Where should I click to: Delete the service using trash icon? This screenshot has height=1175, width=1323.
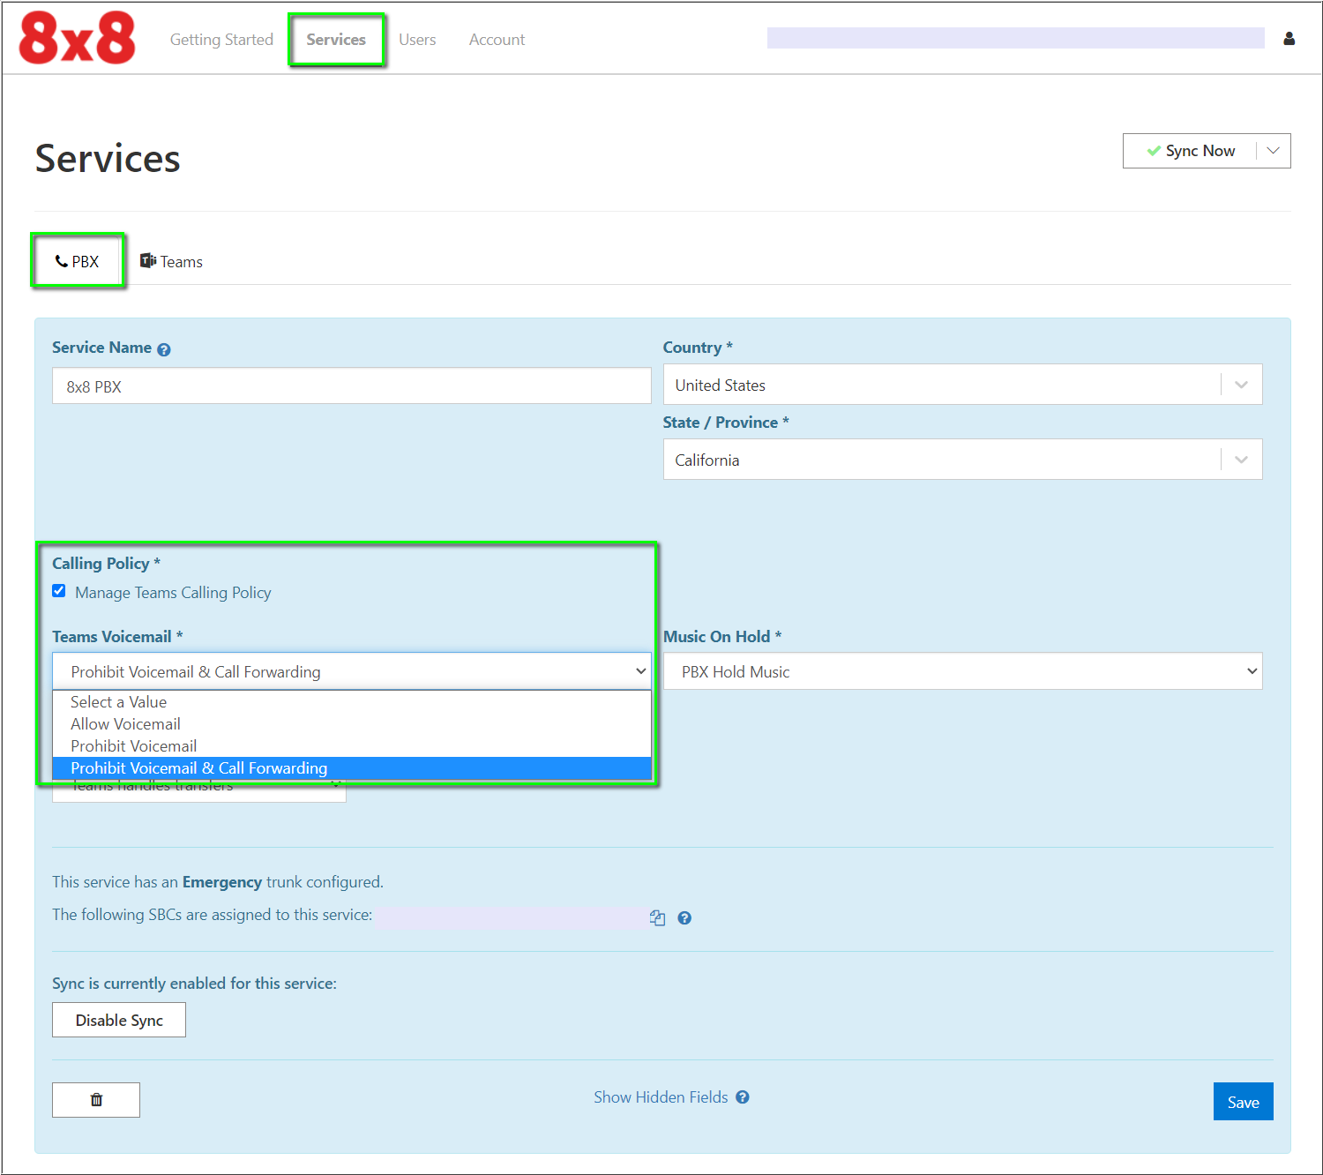point(95,1099)
